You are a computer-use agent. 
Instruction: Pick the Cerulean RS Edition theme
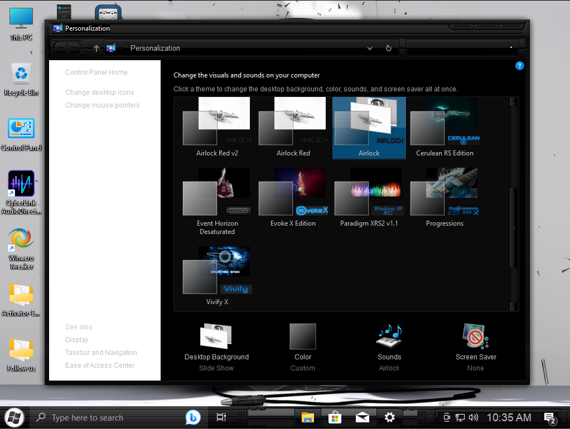(445, 128)
